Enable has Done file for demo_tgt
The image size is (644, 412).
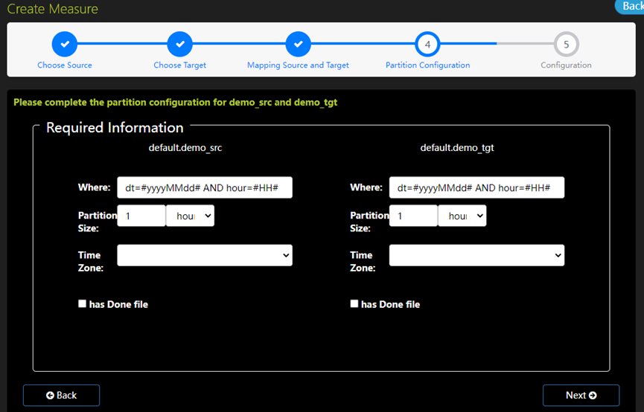coord(354,303)
